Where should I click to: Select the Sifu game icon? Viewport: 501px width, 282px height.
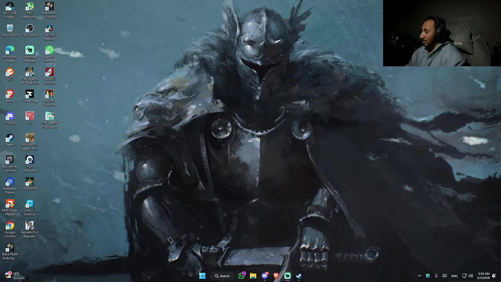pos(30,118)
